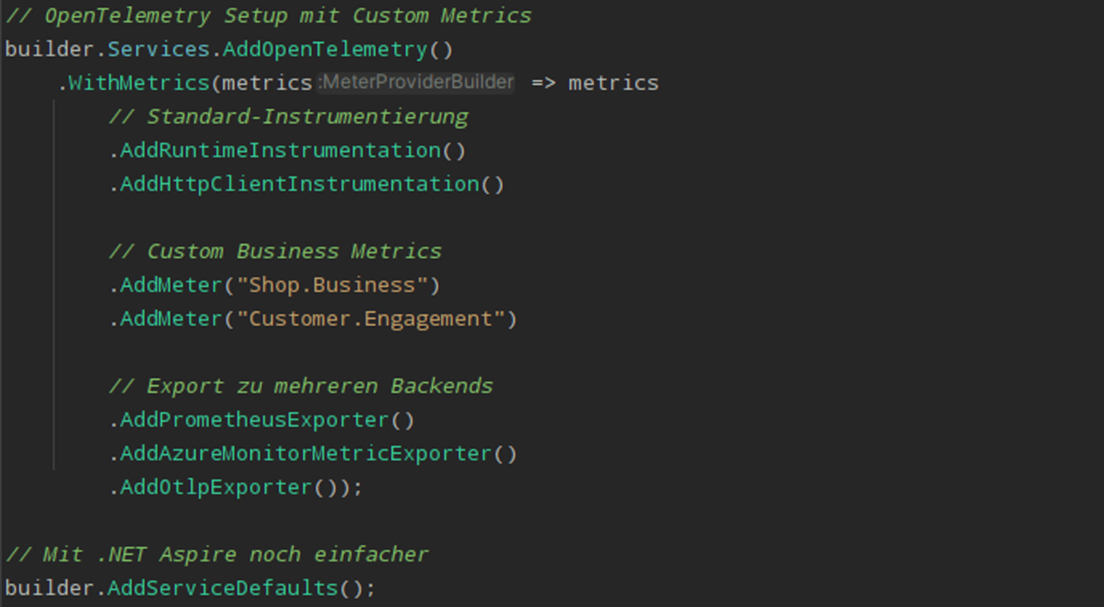
Task: Click the MeterProviderBuilder inlay type hint
Action: pos(416,82)
